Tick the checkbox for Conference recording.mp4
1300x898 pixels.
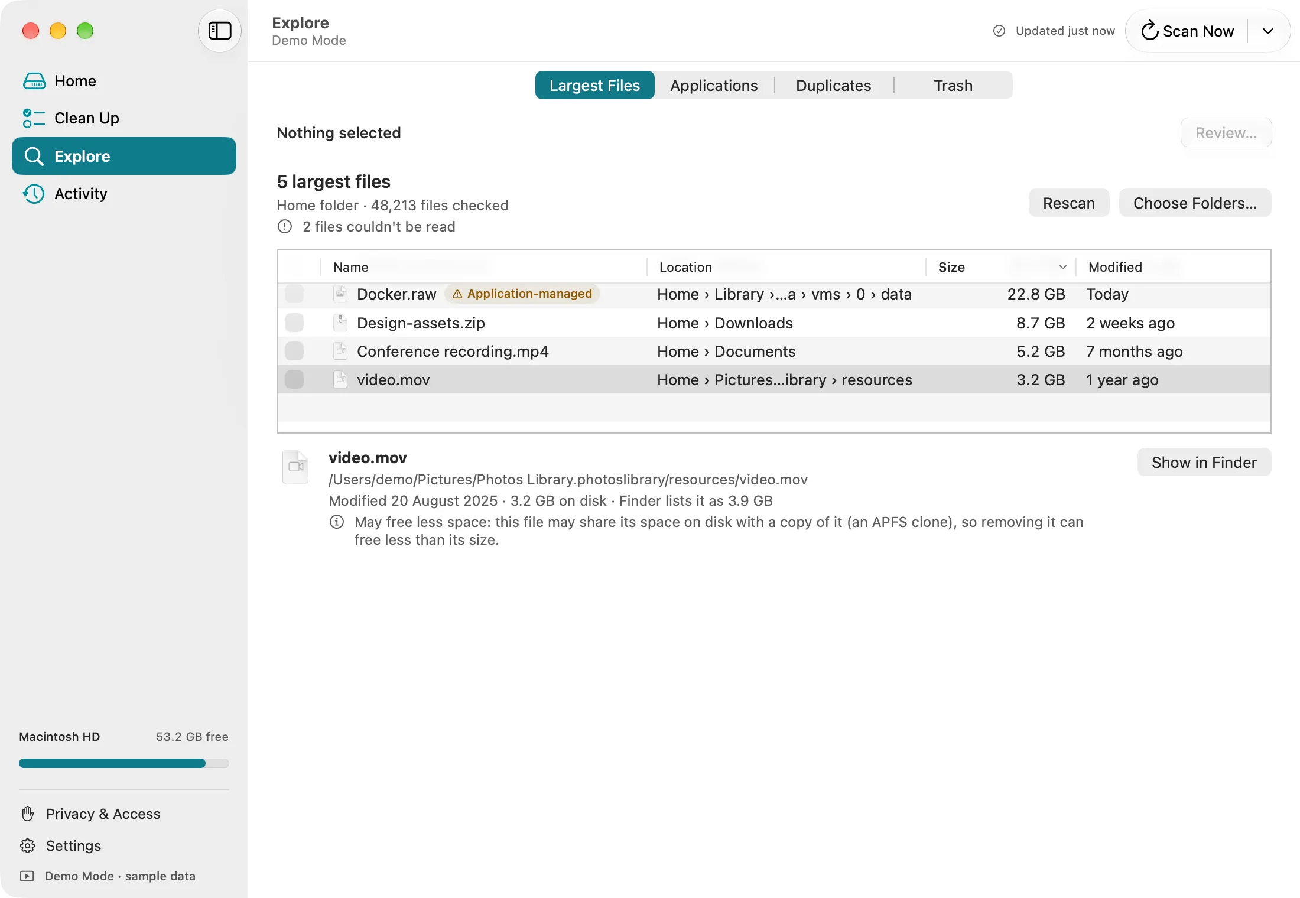[x=294, y=351]
